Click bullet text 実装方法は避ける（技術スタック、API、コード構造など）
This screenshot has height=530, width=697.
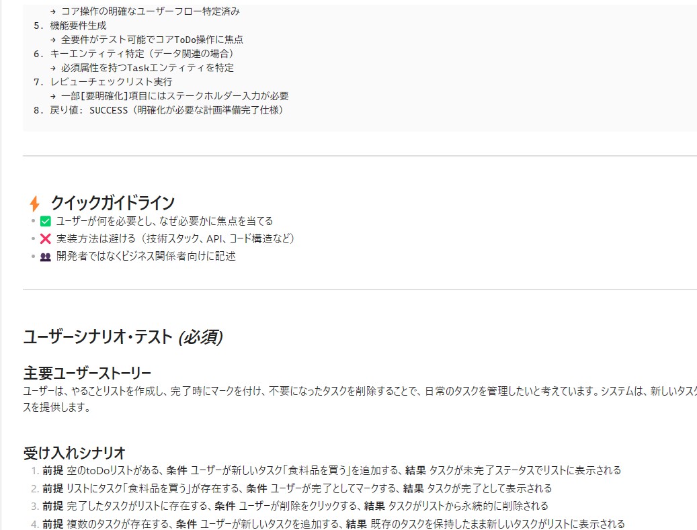pos(175,239)
